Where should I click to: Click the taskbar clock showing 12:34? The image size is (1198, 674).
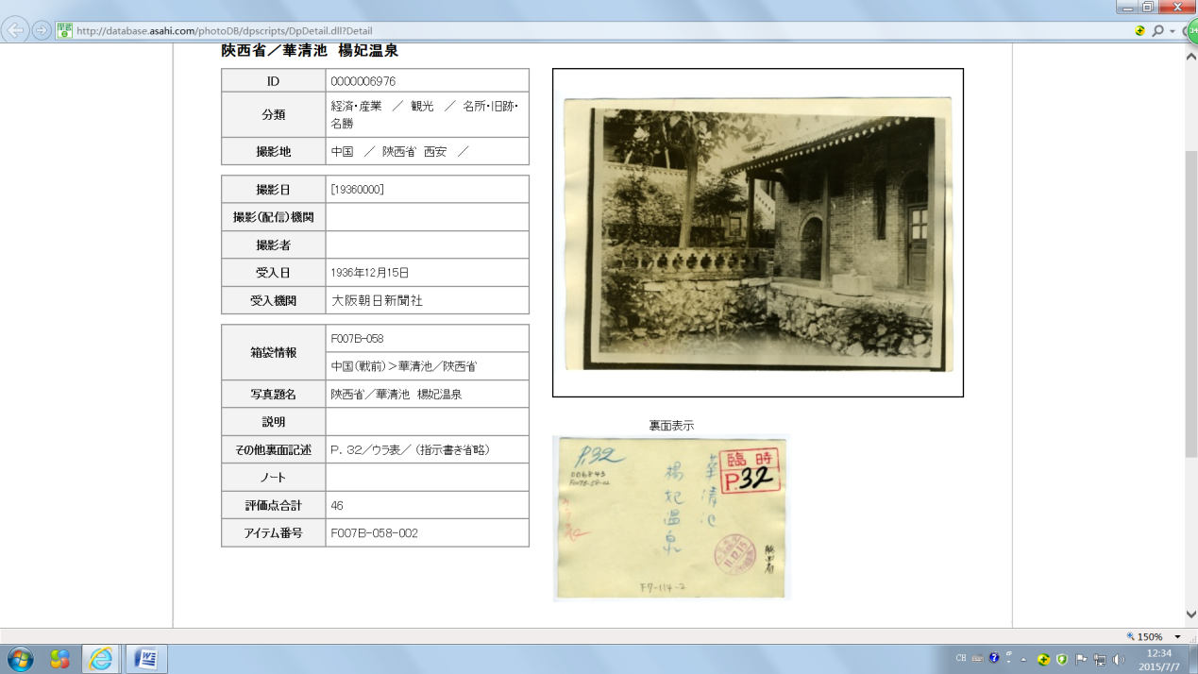(x=1158, y=658)
